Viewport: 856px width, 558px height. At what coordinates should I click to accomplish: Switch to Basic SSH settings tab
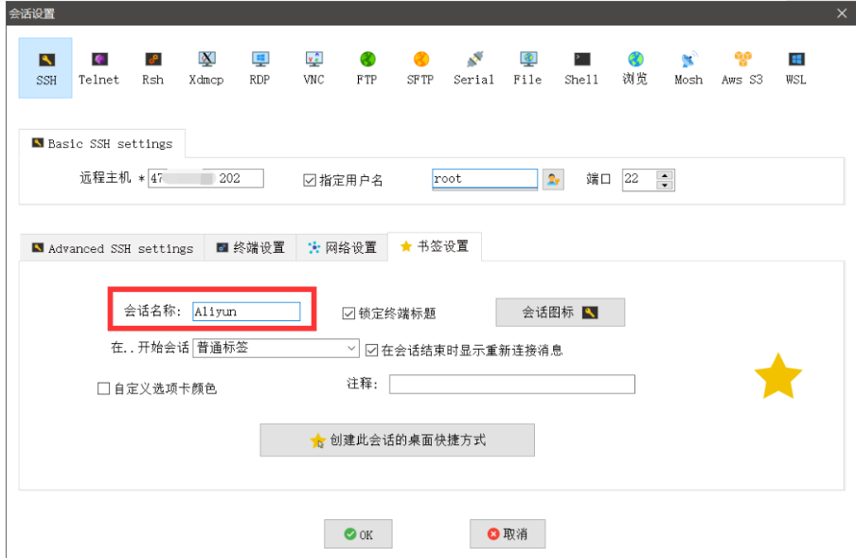(102, 144)
